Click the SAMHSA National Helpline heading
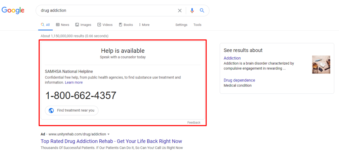The width and height of the screenshot is (339, 155). [69, 71]
